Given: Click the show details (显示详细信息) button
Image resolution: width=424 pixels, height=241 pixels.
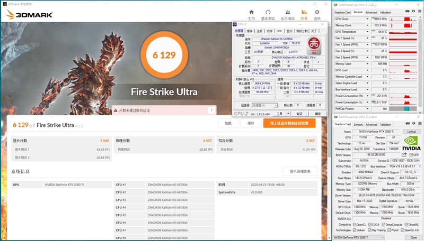Looking at the screenshot, I should [x=300, y=171].
